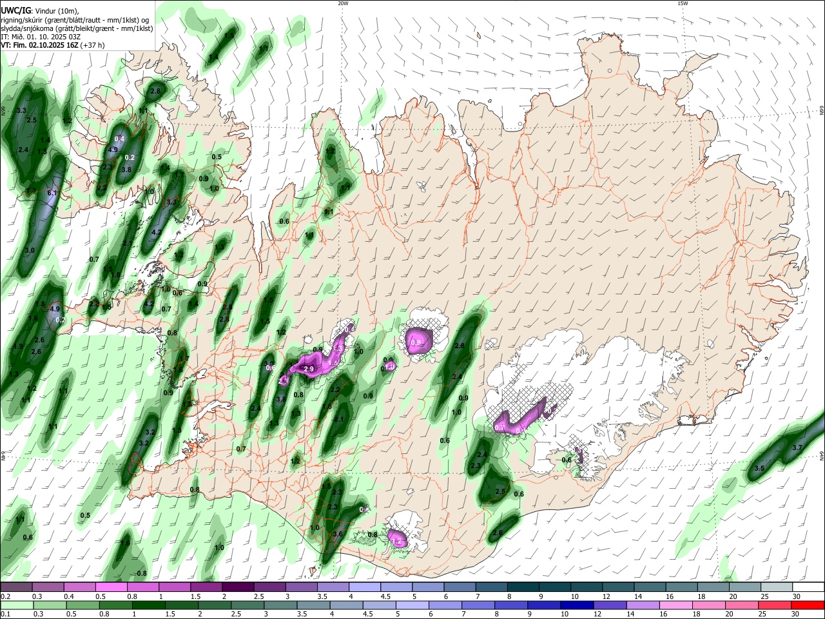Click the 3.6 value near the south coast
The height and width of the screenshot is (619, 825).
click(x=338, y=534)
